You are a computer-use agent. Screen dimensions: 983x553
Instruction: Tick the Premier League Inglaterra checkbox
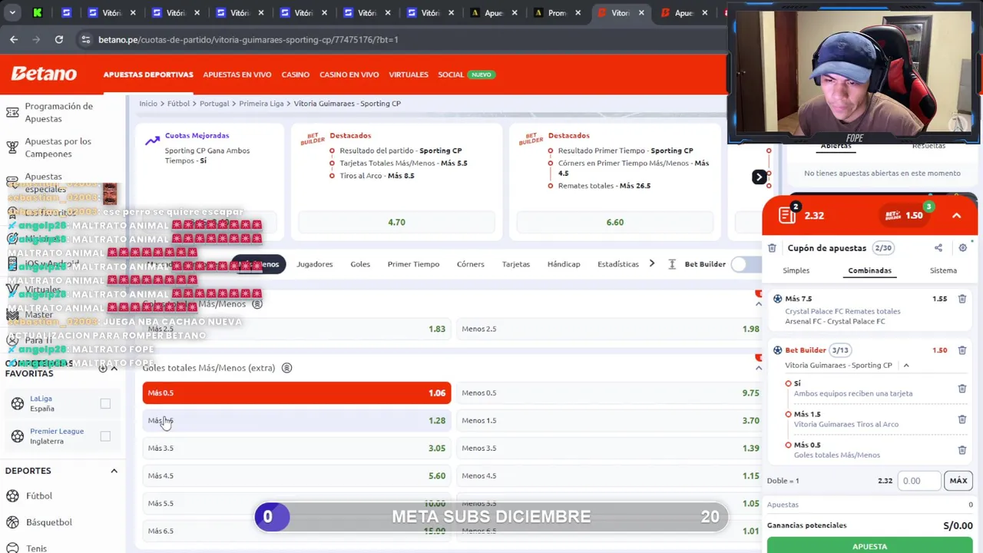[x=105, y=436]
